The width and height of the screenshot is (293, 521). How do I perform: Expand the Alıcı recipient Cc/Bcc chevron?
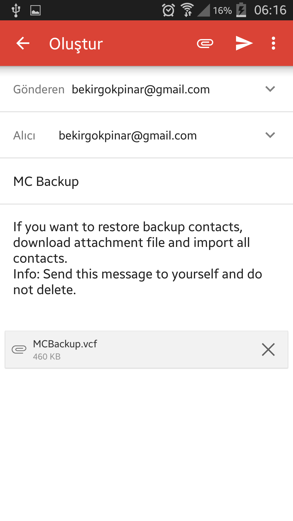[x=270, y=135]
